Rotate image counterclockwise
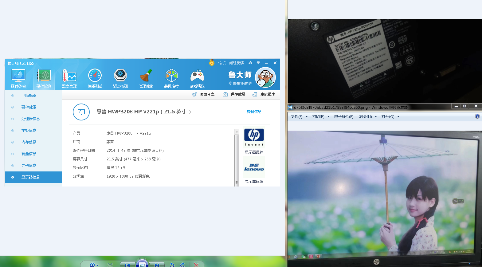The image size is (482, 267). (172, 265)
